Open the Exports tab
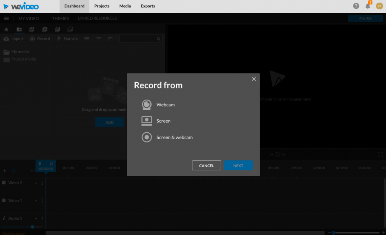The image size is (386, 235). point(148,6)
